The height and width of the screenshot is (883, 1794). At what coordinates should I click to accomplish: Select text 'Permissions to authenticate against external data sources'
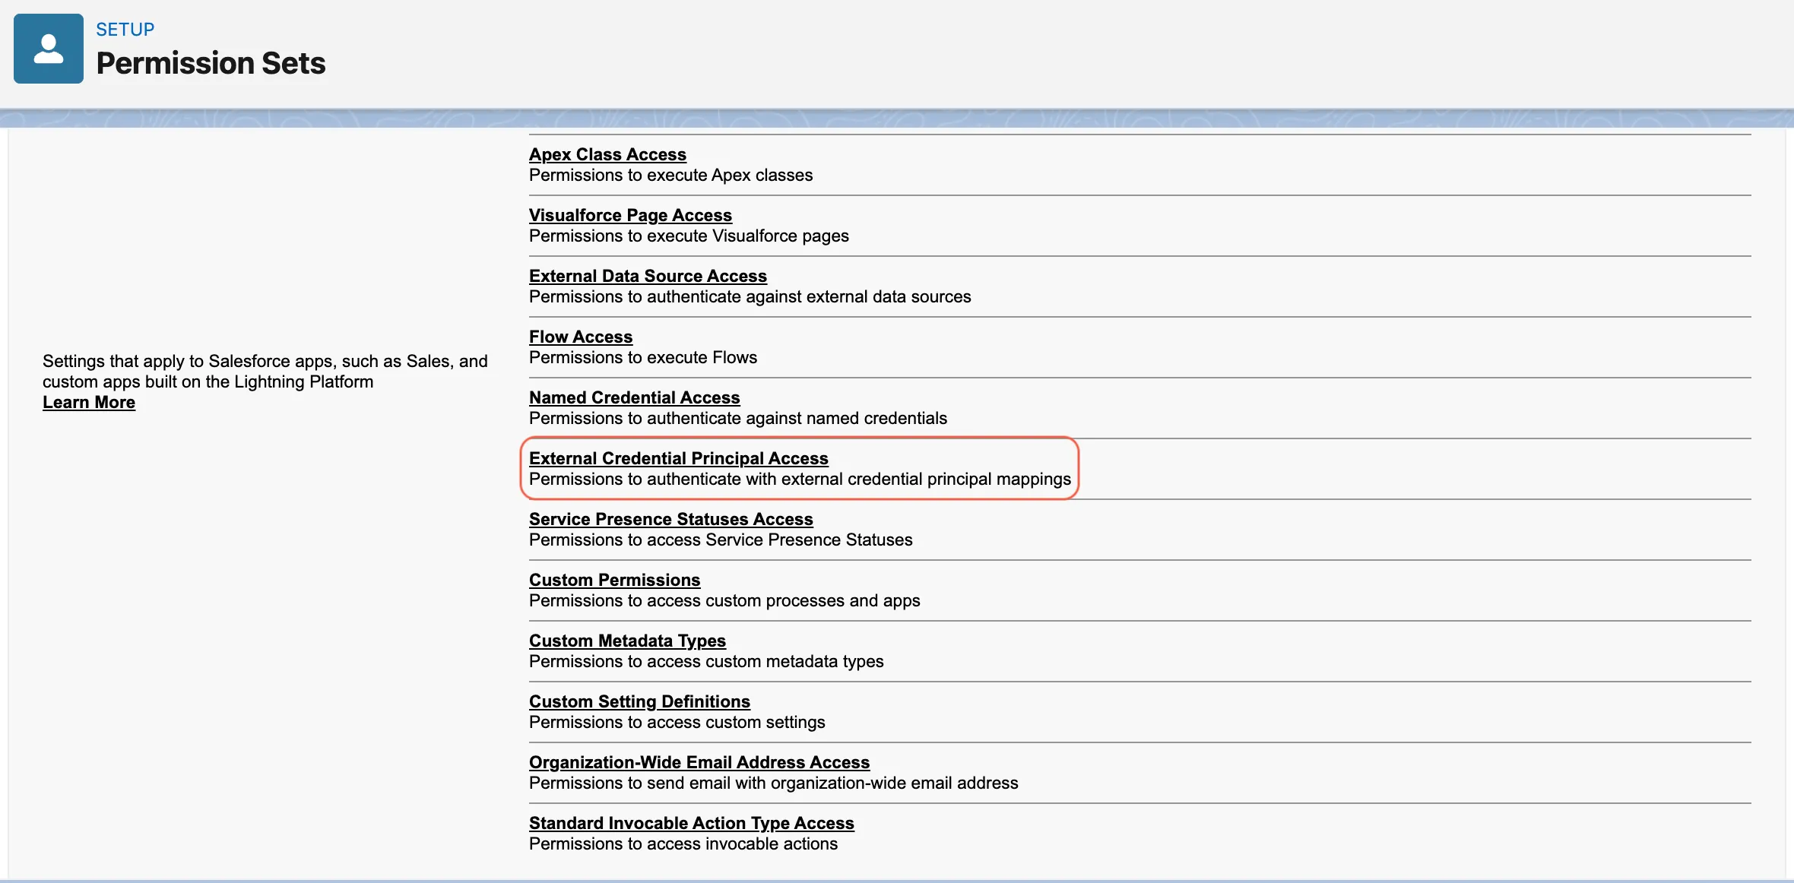[750, 297]
